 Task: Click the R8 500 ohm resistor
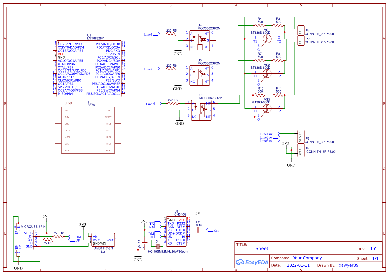(x=278, y=60)
